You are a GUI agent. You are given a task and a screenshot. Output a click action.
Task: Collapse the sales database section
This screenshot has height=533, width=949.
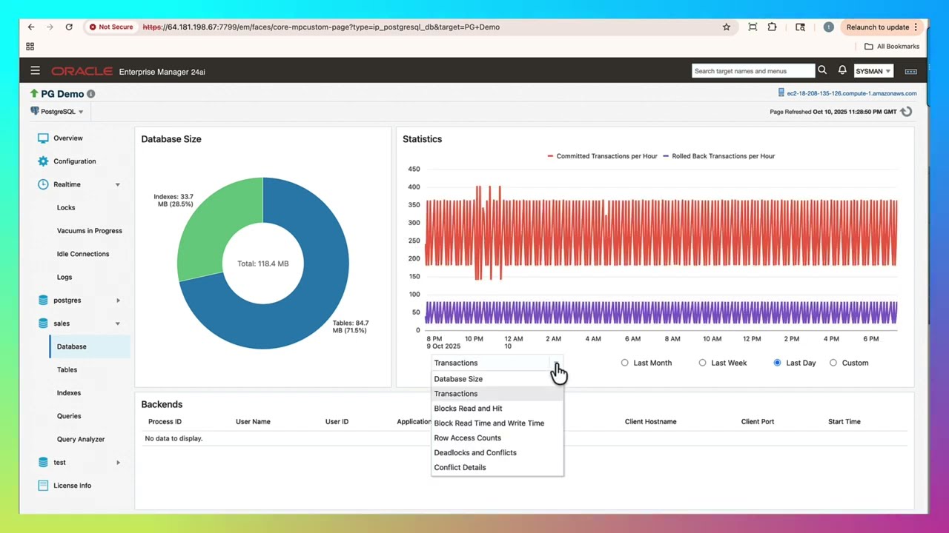point(118,324)
